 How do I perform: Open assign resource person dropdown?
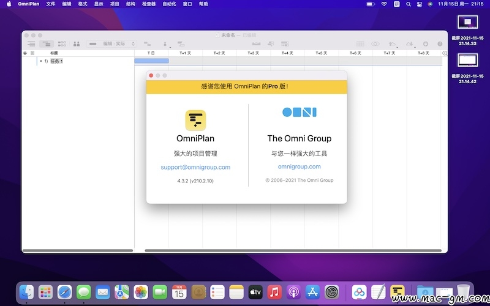165,44
